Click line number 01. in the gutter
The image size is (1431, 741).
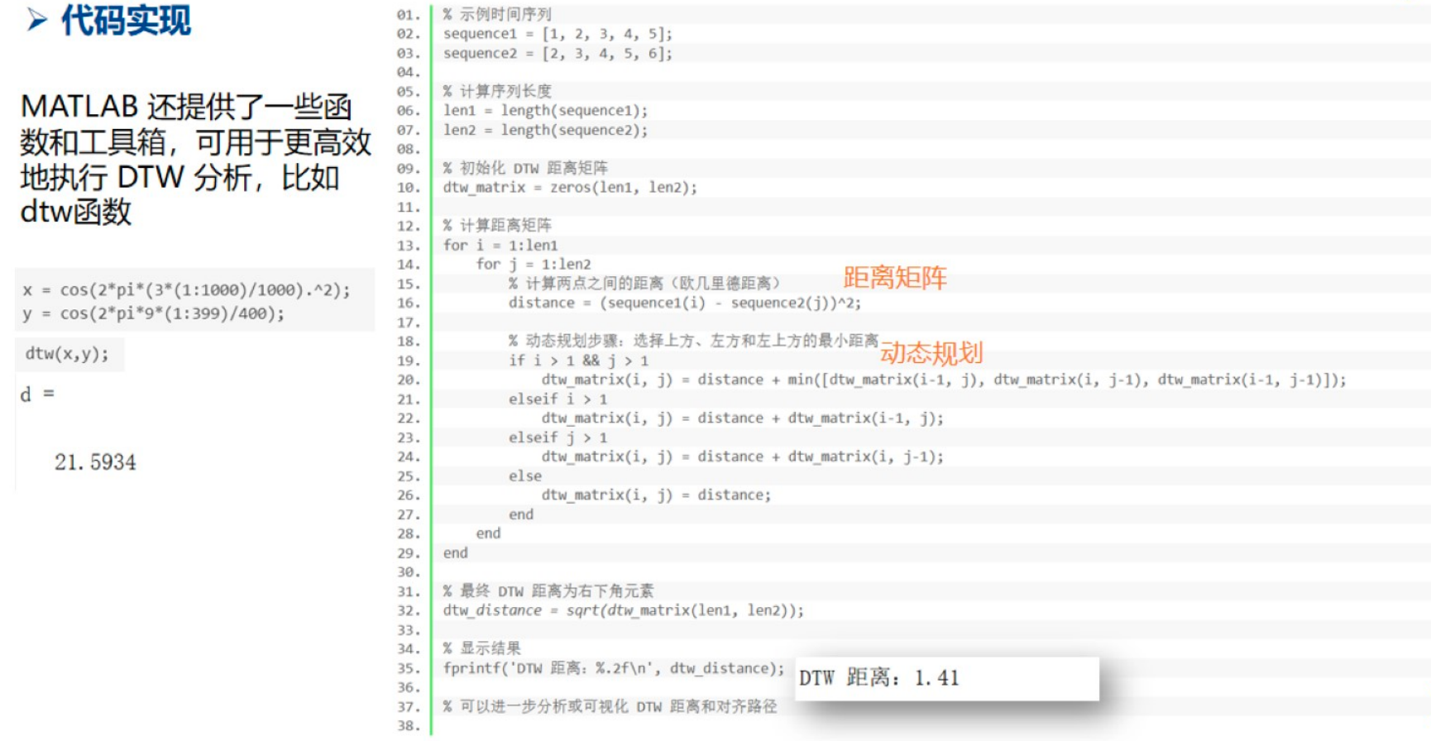[x=408, y=15]
